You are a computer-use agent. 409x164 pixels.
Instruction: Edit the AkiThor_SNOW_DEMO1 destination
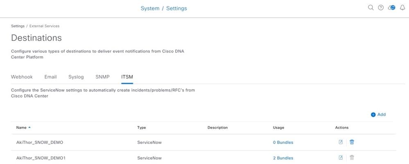coord(340,157)
